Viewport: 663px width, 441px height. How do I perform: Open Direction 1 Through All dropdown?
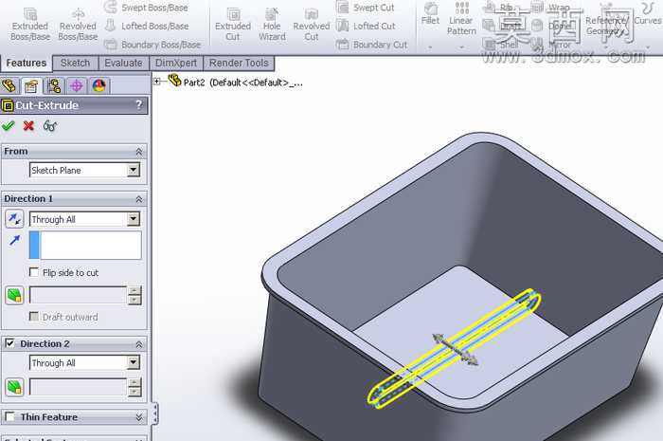[134, 219]
